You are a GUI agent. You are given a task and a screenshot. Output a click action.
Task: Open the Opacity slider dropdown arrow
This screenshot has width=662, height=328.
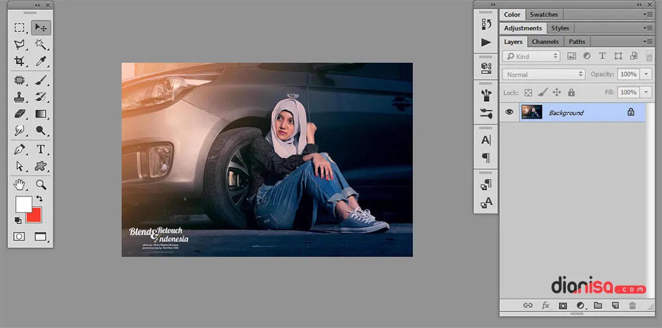(646, 74)
